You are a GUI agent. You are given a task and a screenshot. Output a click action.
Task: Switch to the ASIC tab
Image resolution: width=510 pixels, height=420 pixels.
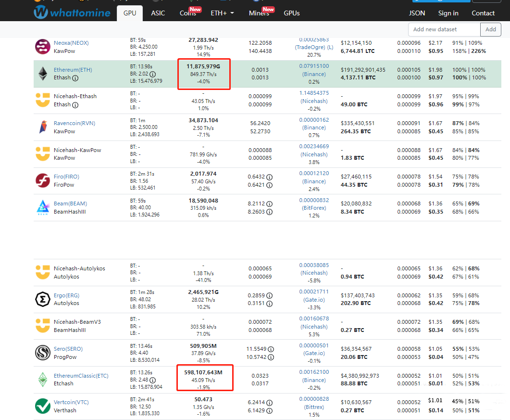[x=158, y=13]
